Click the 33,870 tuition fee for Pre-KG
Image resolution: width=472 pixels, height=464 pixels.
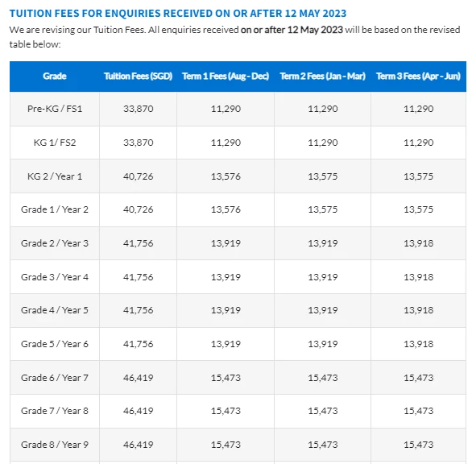click(x=139, y=109)
